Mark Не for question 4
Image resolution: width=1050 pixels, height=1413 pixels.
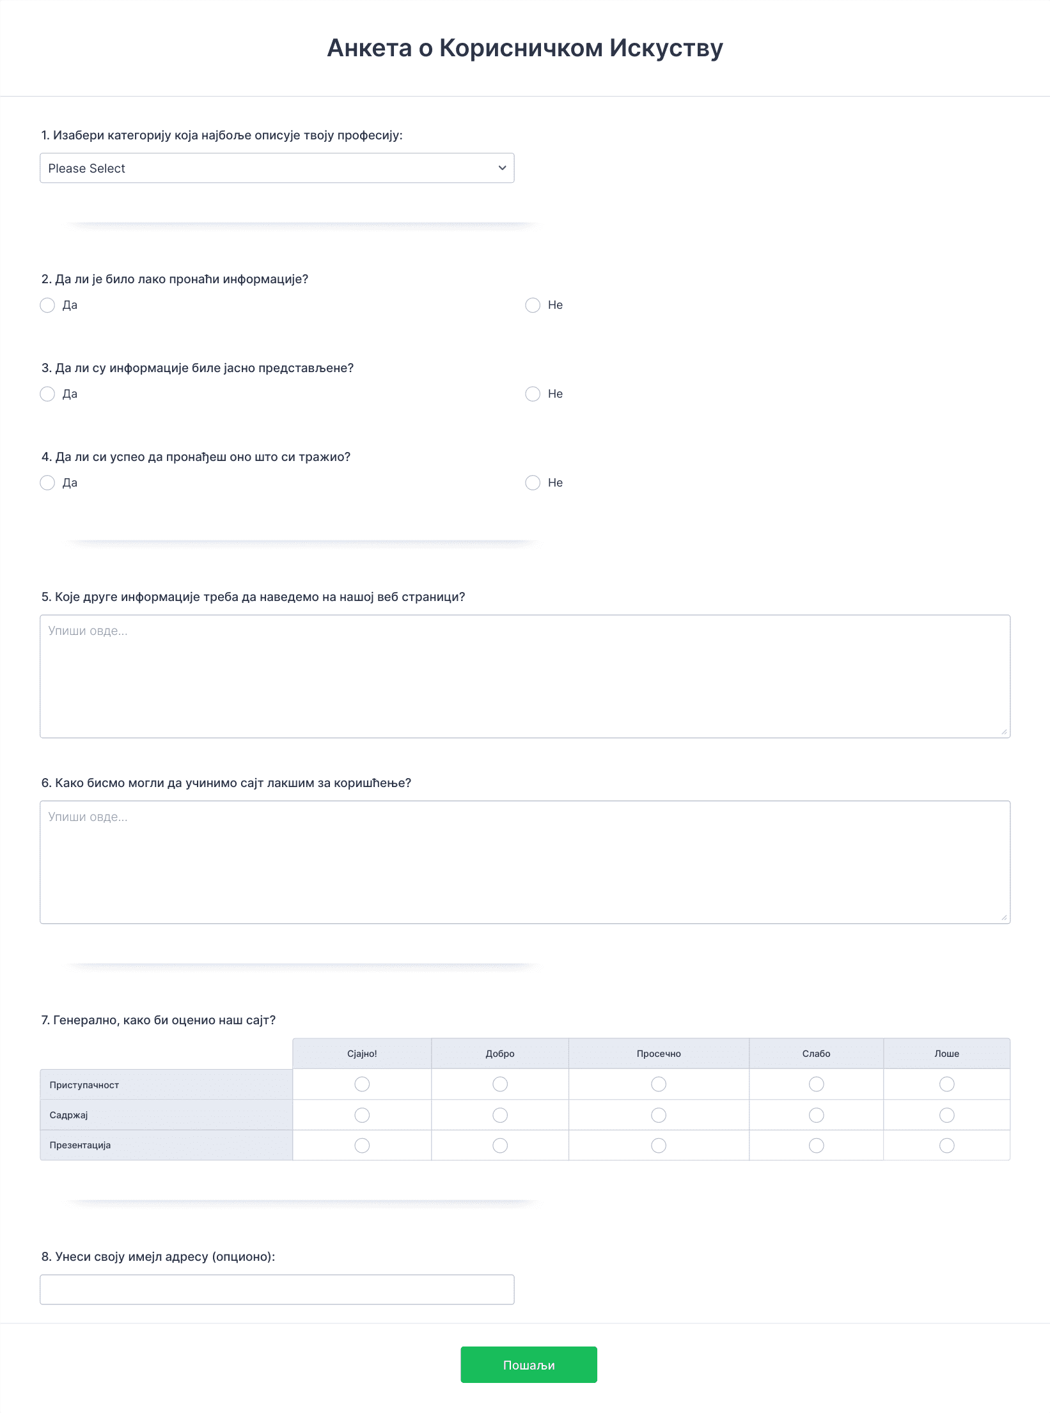coord(533,483)
